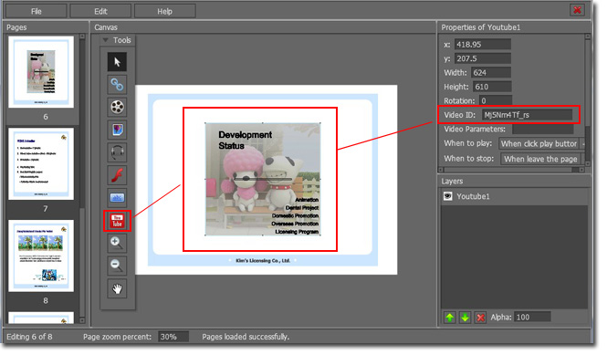The width and height of the screenshot is (607, 355).
Task: Open the When to stop dropdown
Action: click(x=543, y=159)
